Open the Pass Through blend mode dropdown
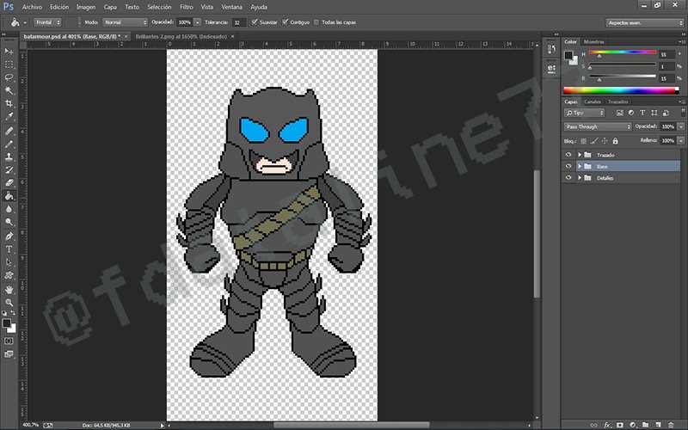This screenshot has width=688, height=430. click(x=598, y=126)
